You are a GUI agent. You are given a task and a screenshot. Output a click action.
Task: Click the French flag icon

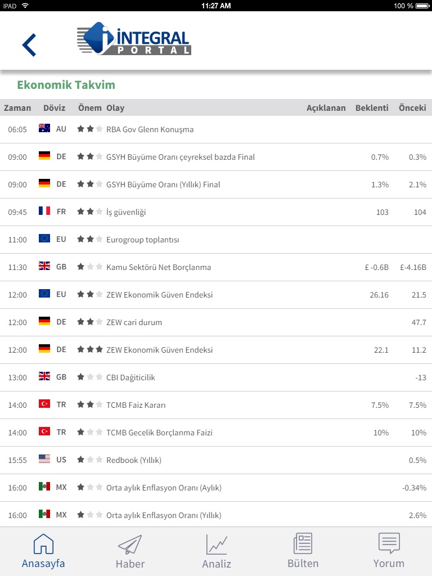(x=44, y=211)
